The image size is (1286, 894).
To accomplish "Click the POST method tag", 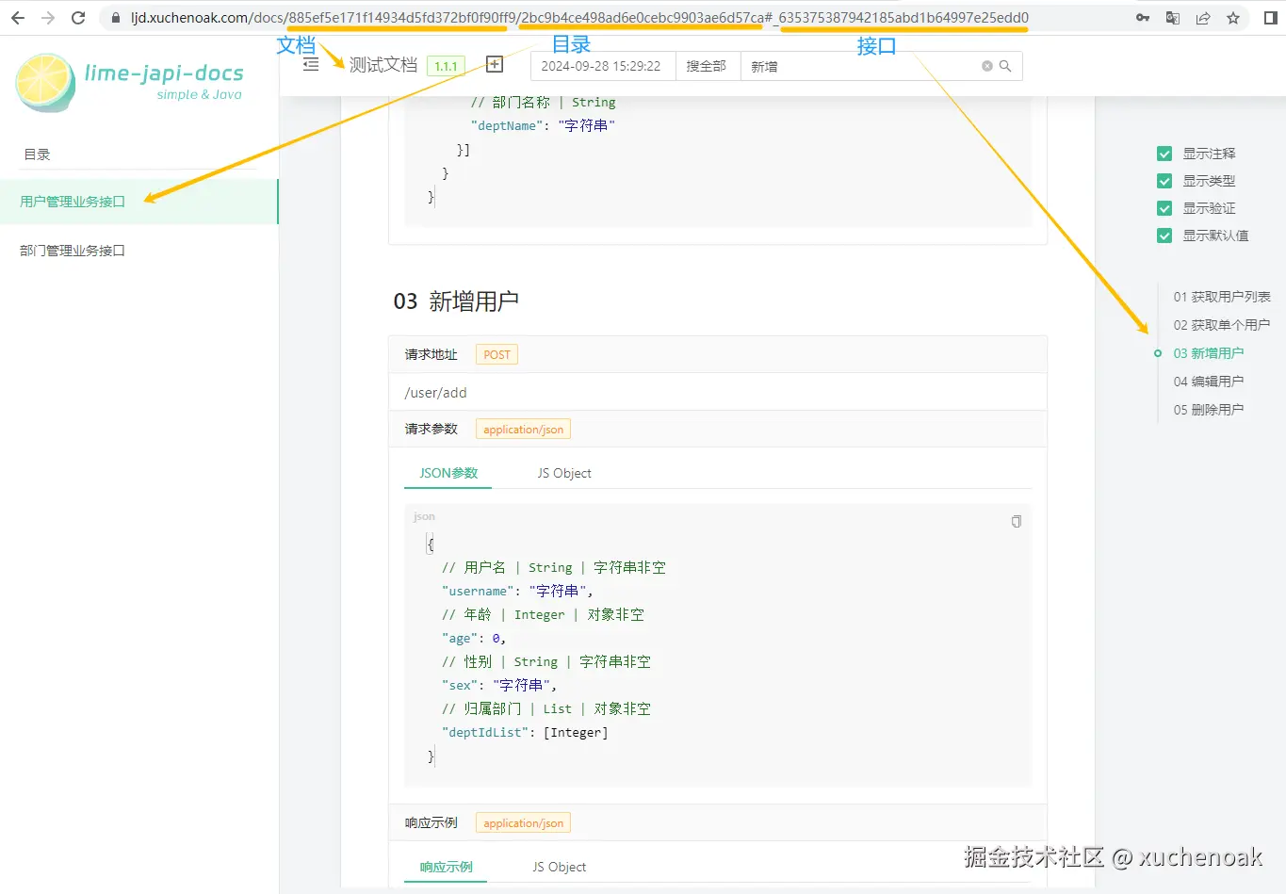I will pos(496,355).
